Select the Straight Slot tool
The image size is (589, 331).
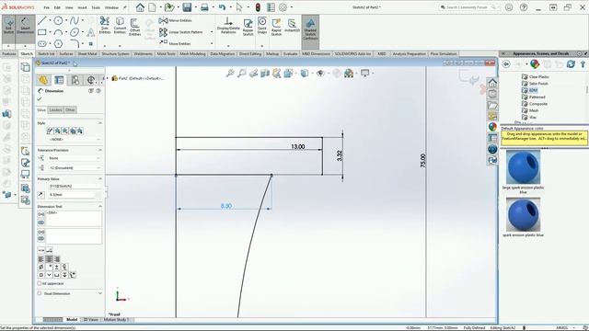click(x=42, y=44)
